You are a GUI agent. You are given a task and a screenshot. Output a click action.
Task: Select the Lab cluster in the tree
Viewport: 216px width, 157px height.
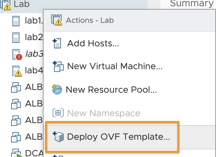click(x=21, y=4)
